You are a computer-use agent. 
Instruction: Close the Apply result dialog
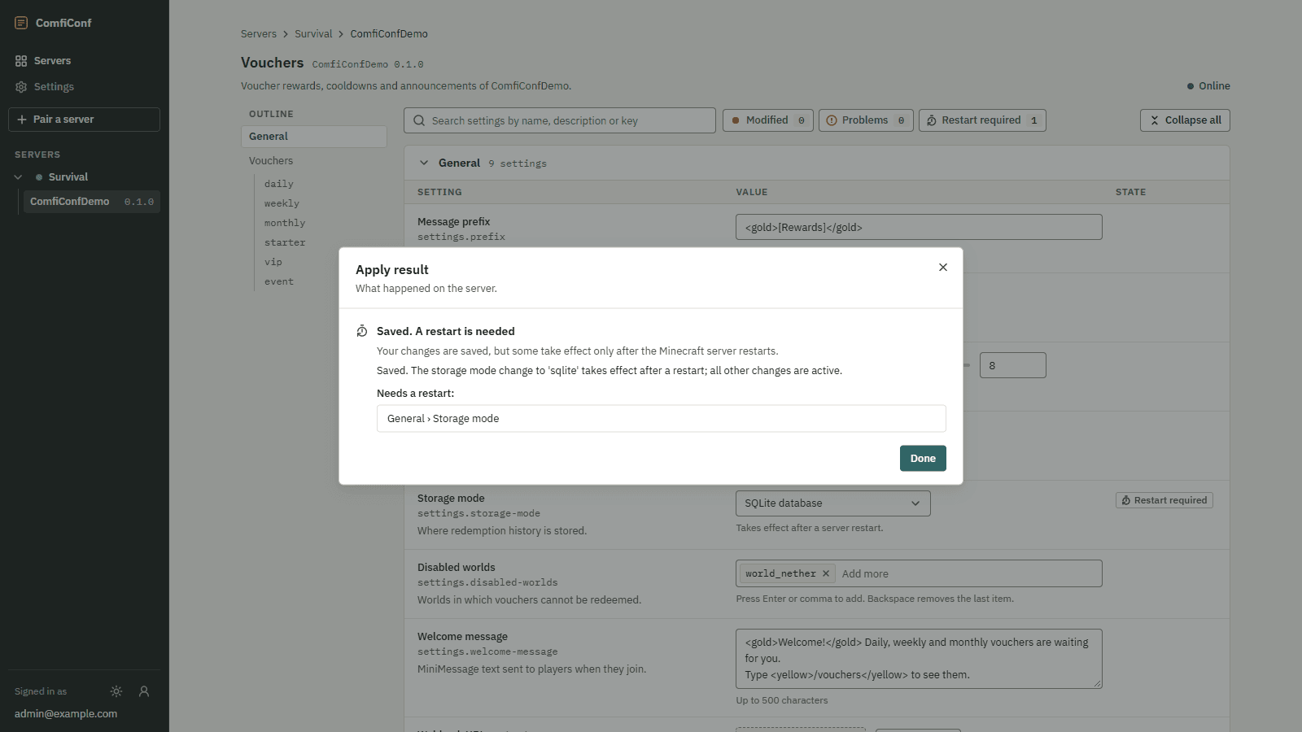click(x=943, y=268)
